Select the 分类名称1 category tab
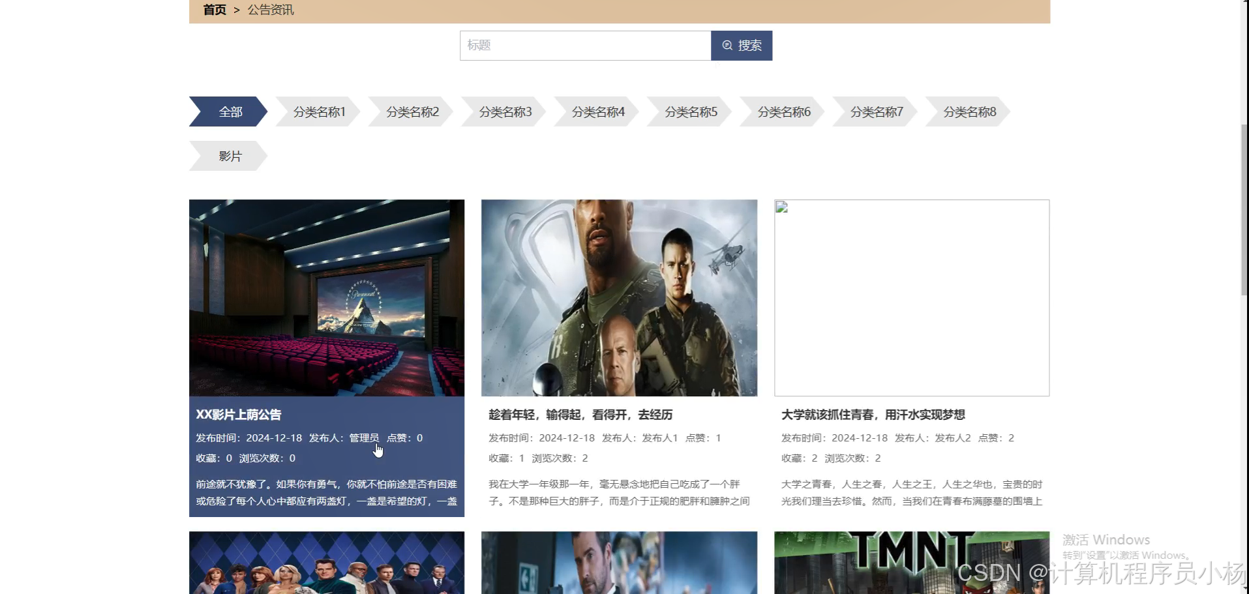The width and height of the screenshot is (1249, 594). pyautogui.click(x=318, y=111)
